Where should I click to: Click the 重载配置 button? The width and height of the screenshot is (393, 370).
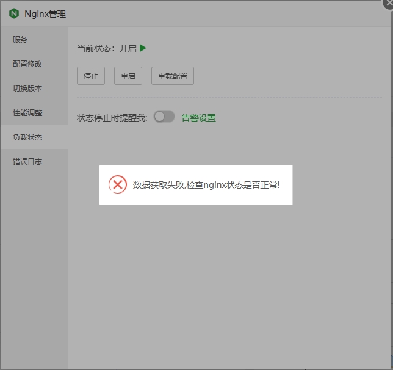click(173, 76)
